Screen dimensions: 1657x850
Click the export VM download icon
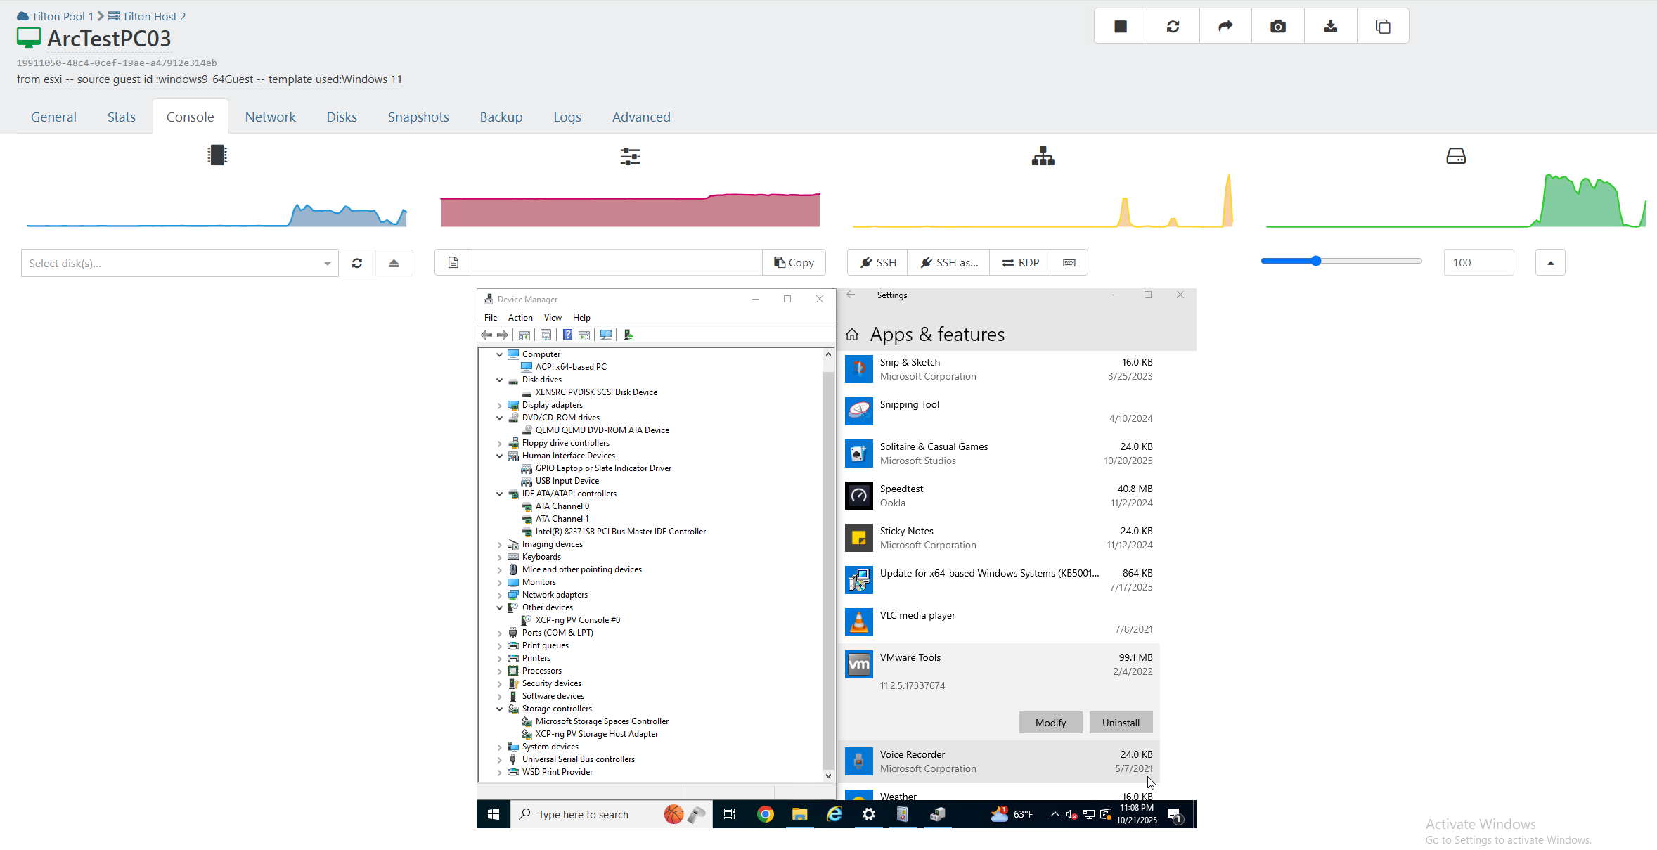coord(1330,27)
